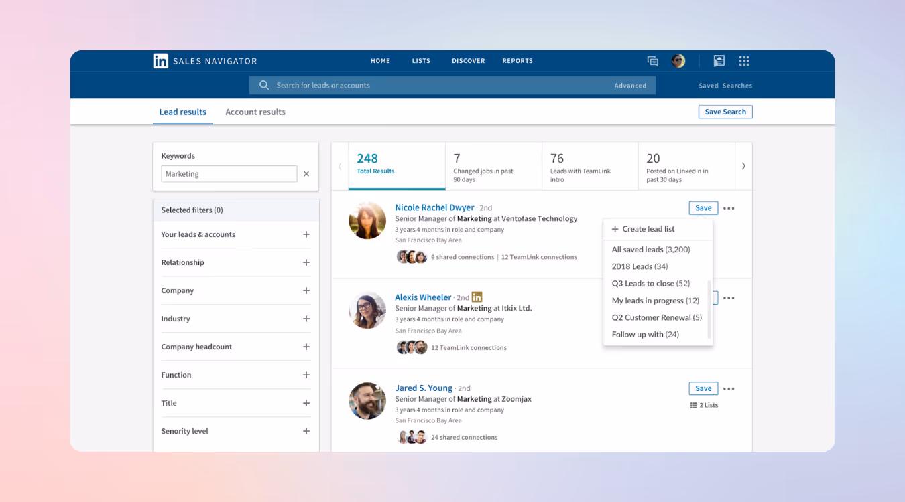Open LISTS in the top navigation

[421, 61]
